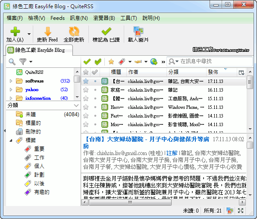Expand the software folder
The height and width of the screenshot is (219, 257).
coord(11,81)
